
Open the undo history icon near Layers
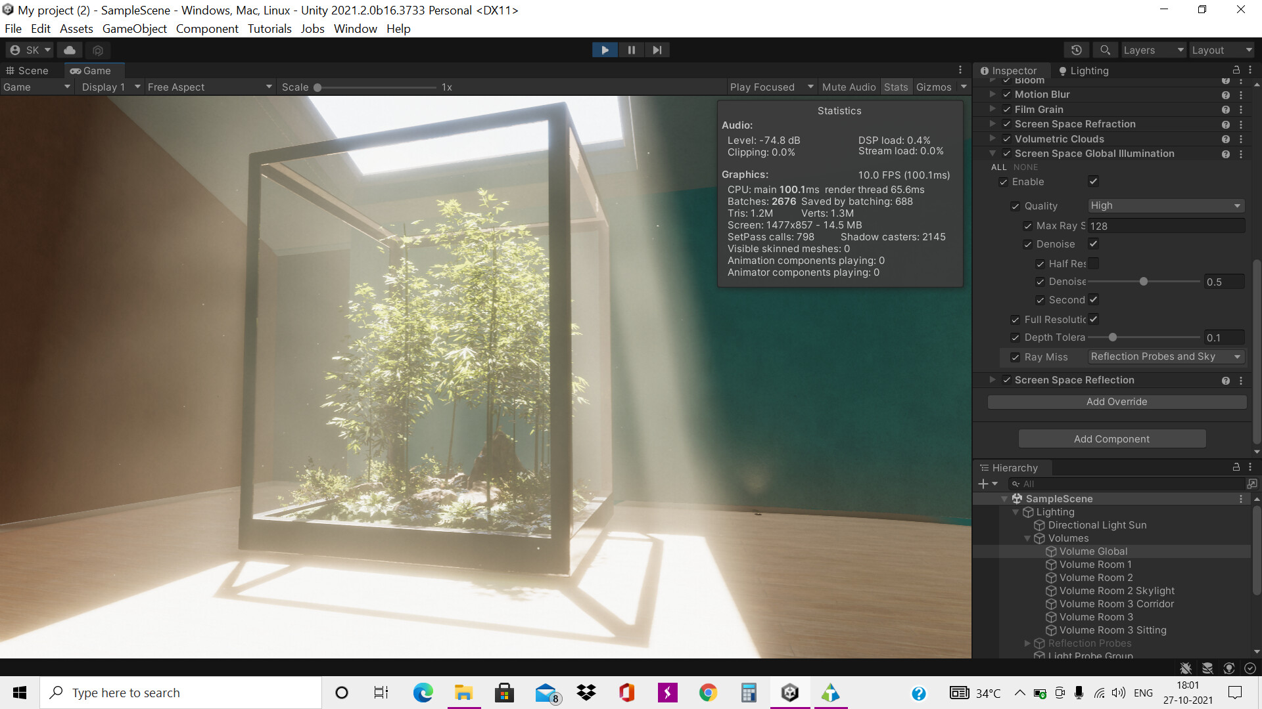(1077, 50)
